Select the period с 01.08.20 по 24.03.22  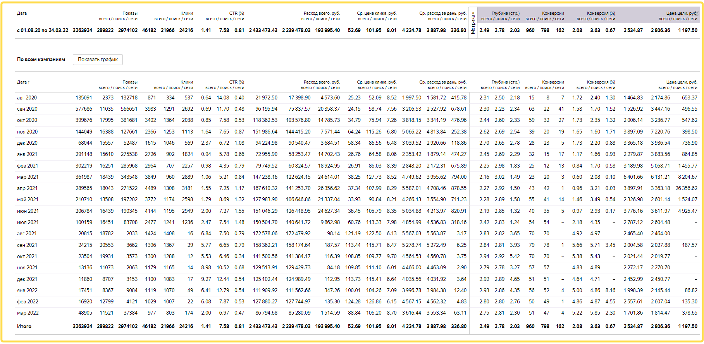(43, 30)
